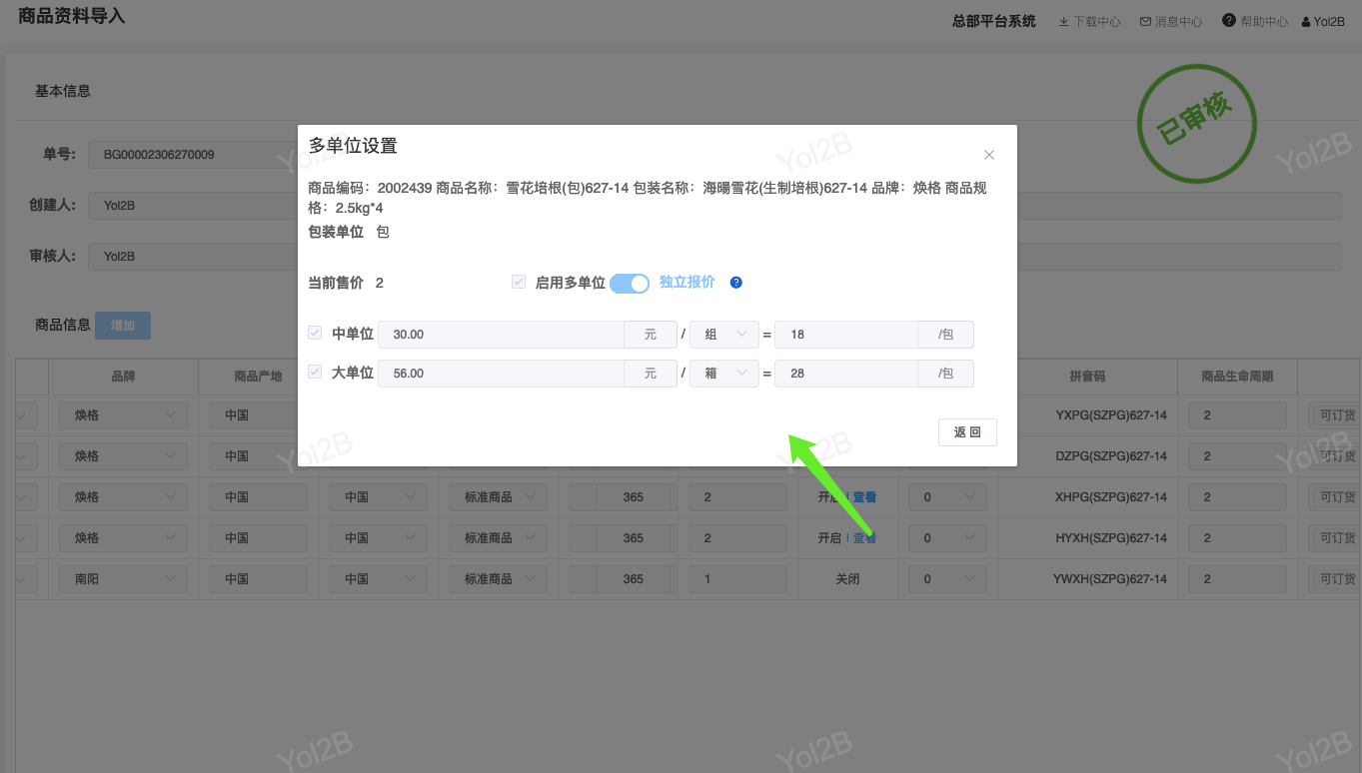Click the 基本信息 section heading

[x=63, y=91]
